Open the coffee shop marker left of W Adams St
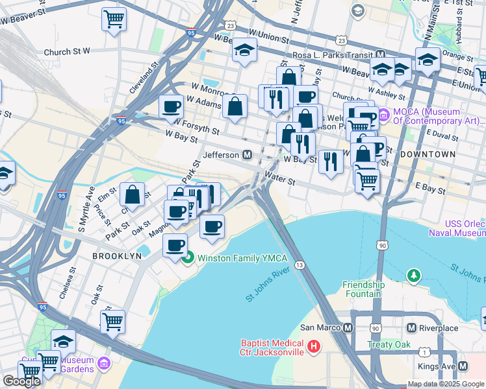The image size is (486, 389). [172, 106]
